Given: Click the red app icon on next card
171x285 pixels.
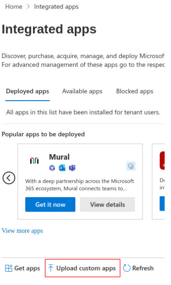Looking at the screenshot, I should [x=162, y=161].
